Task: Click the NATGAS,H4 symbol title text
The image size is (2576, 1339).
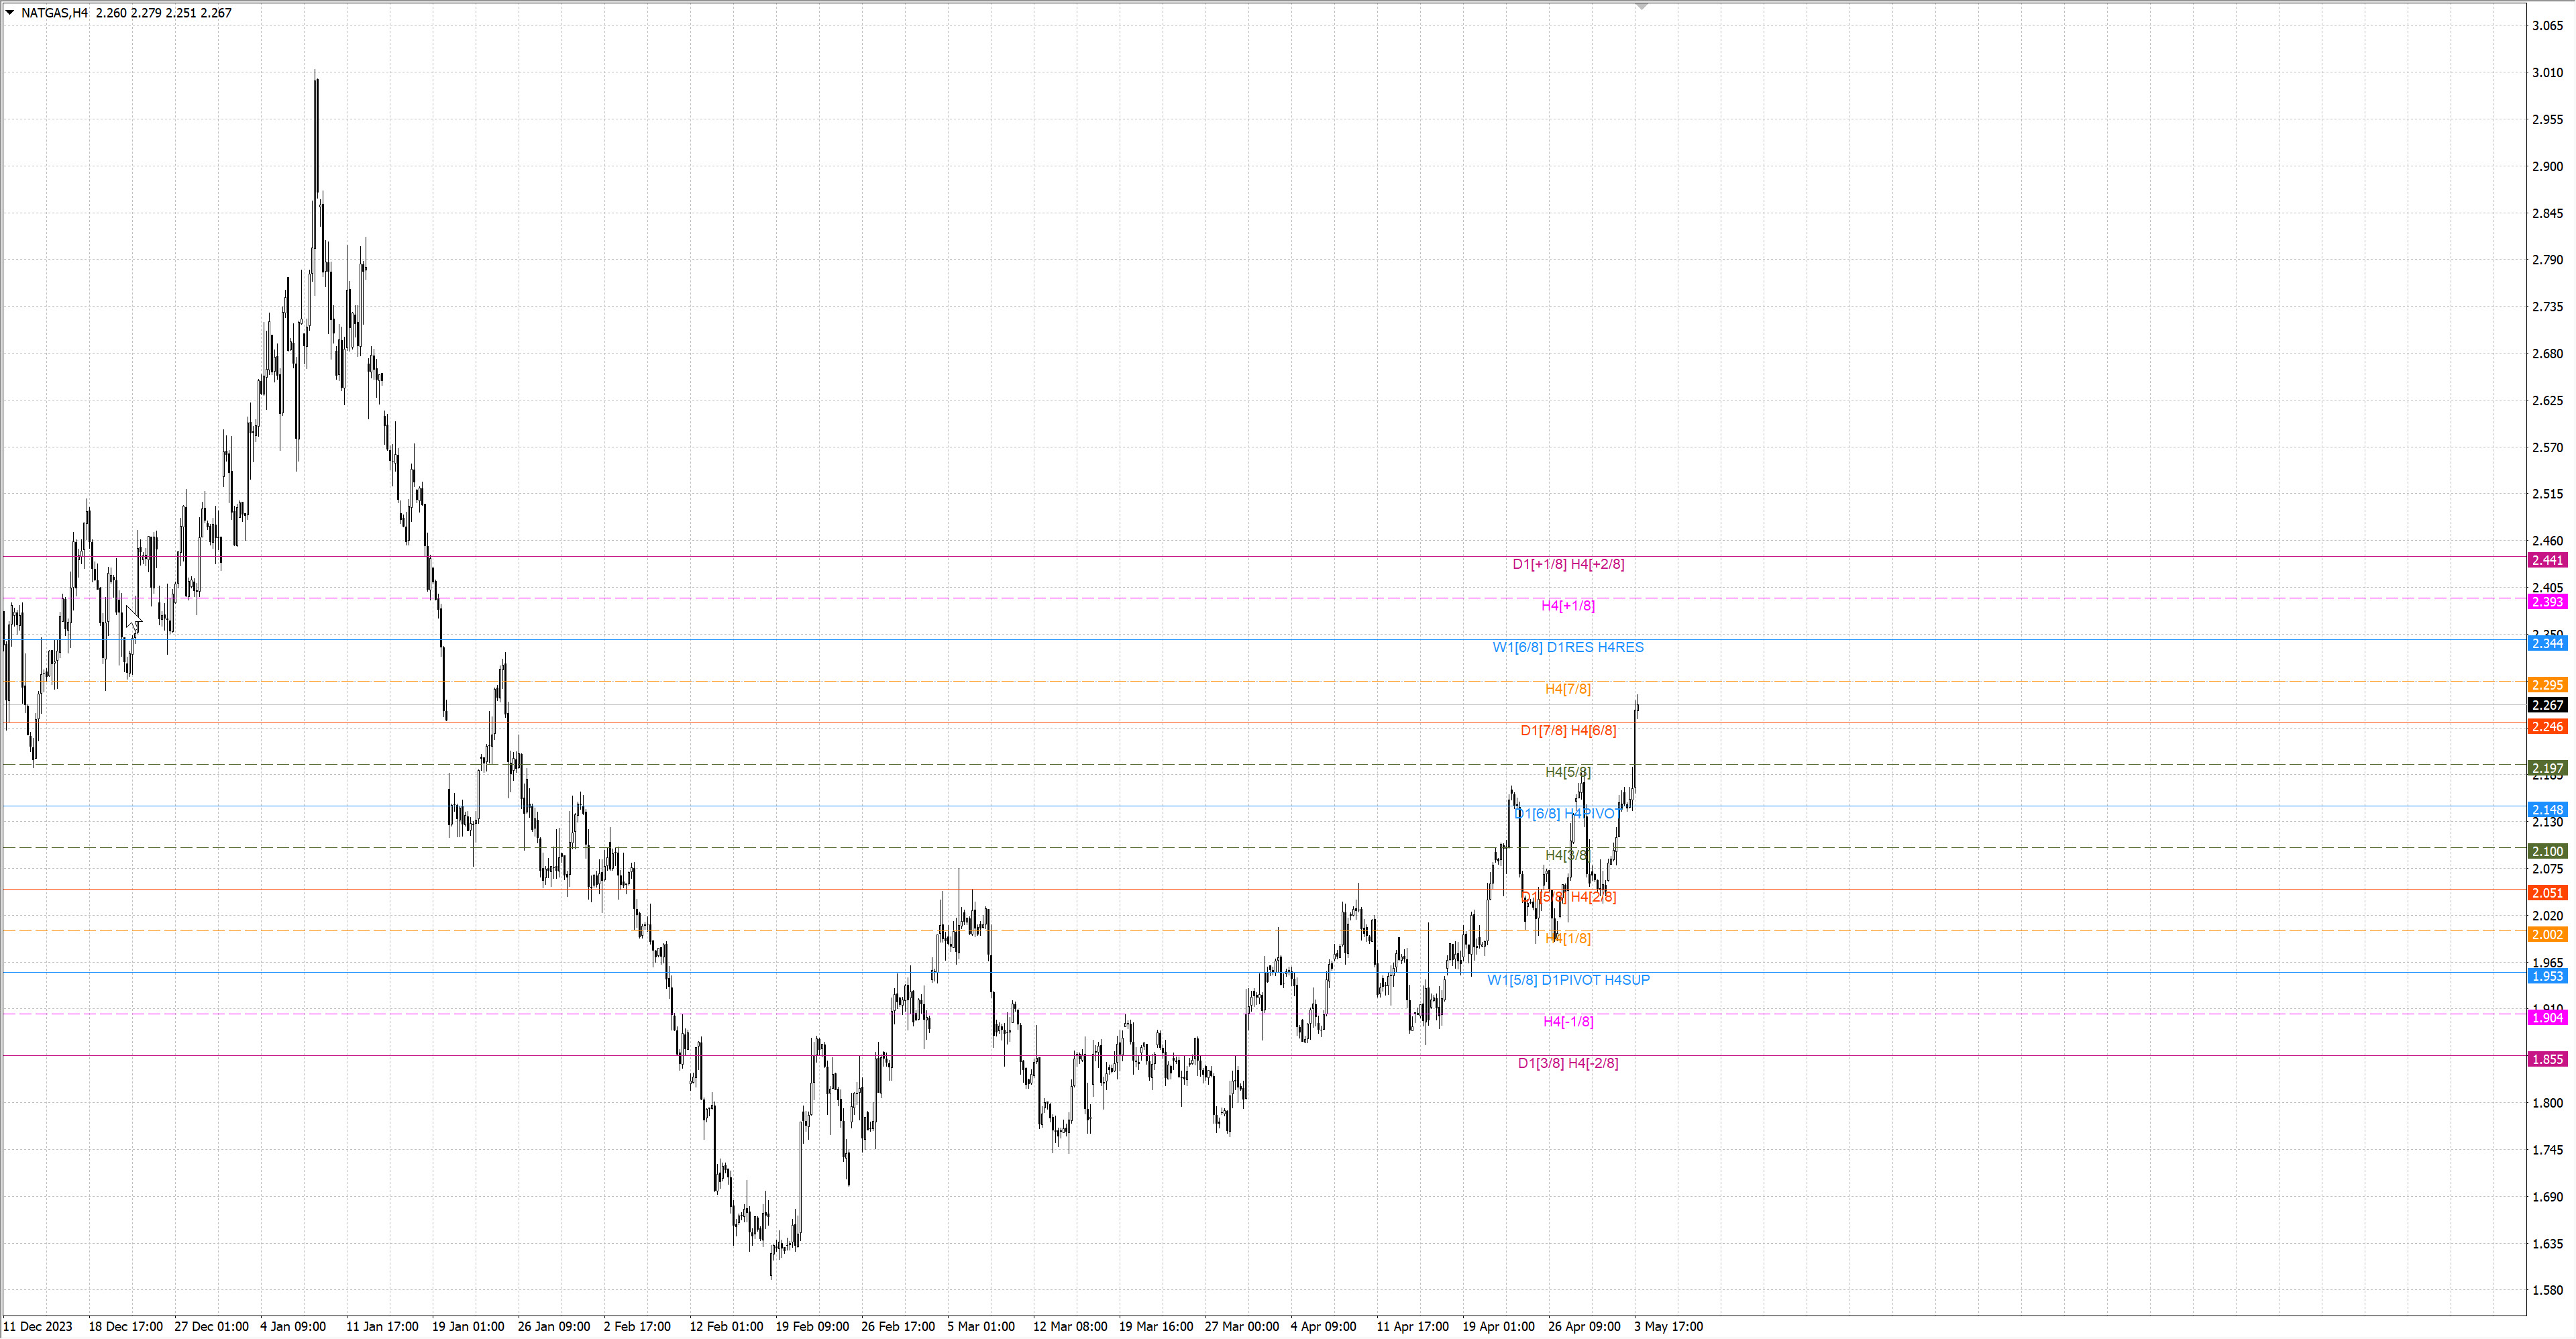Action: [x=54, y=13]
